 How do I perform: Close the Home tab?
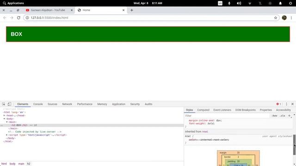[123, 10]
